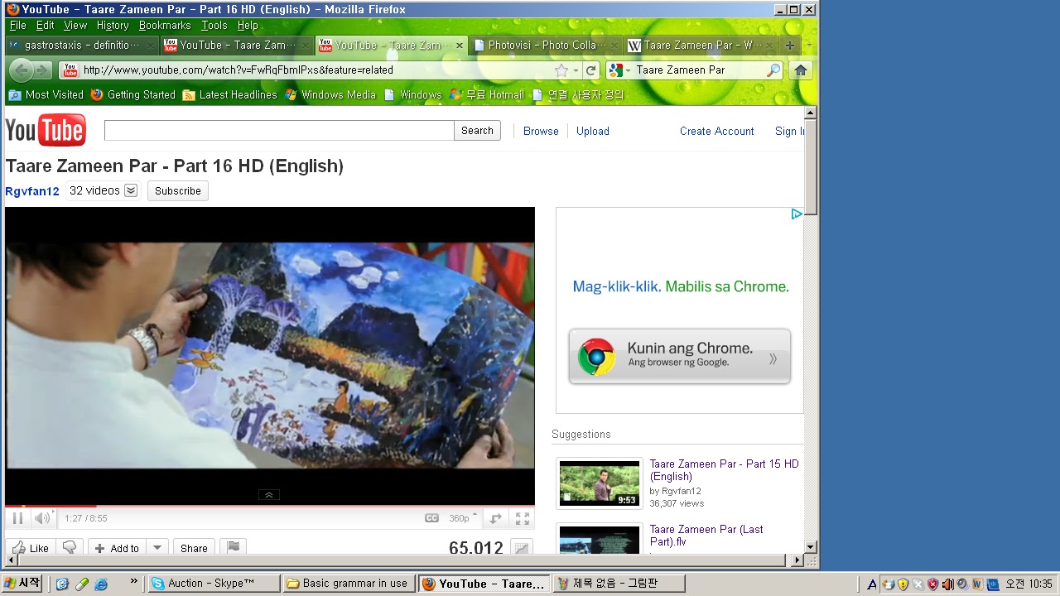
Task: Reload the page
Action: point(590,70)
